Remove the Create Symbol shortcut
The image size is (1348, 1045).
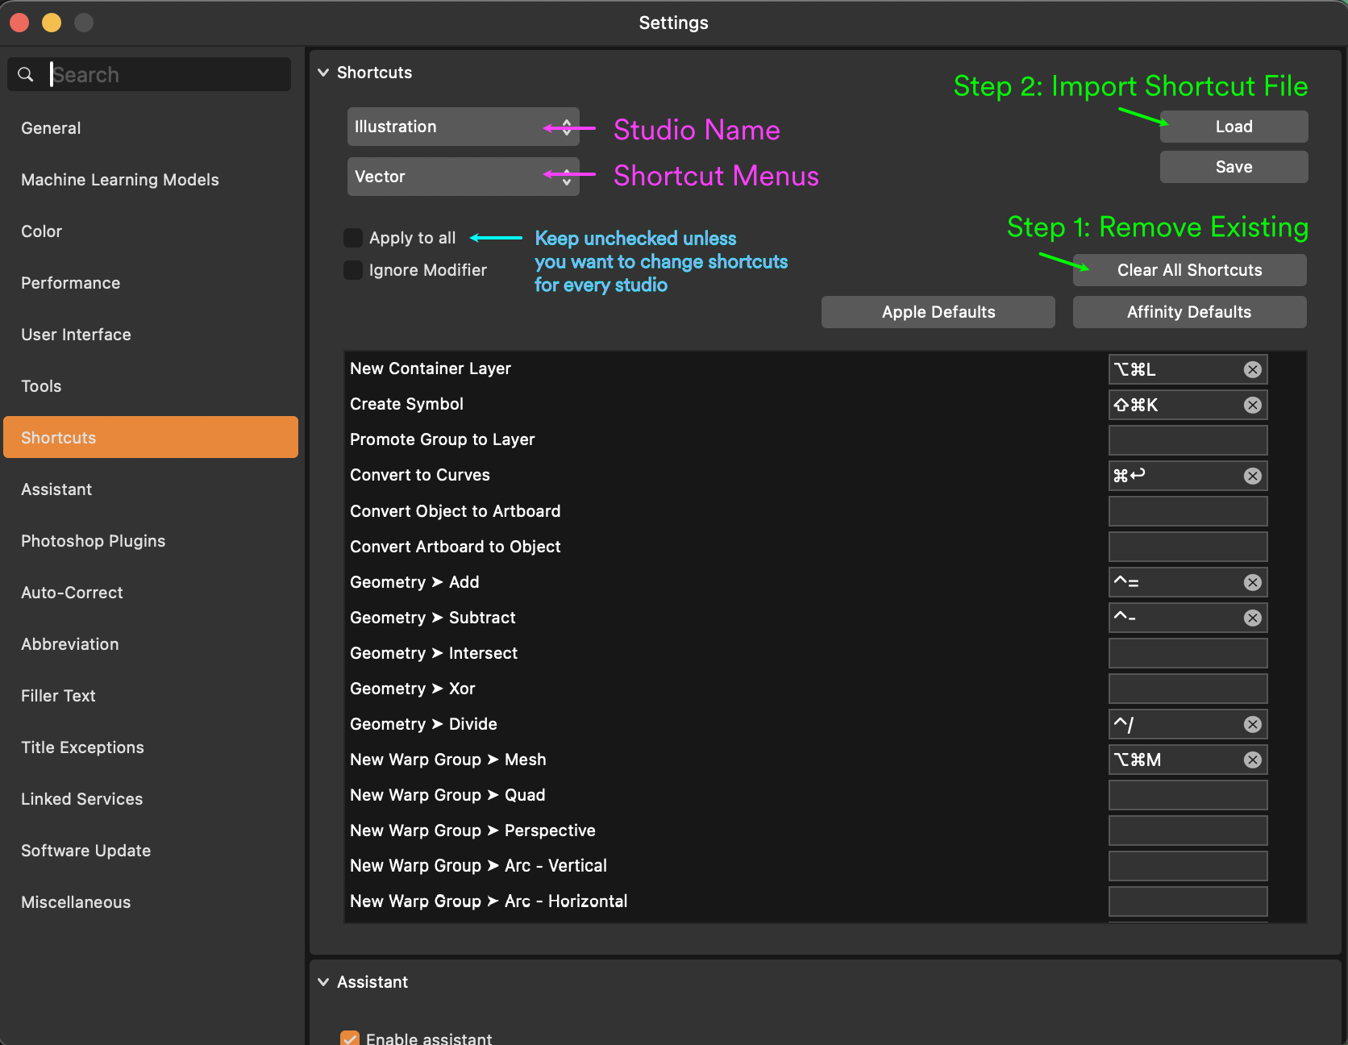tap(1252, 405)
